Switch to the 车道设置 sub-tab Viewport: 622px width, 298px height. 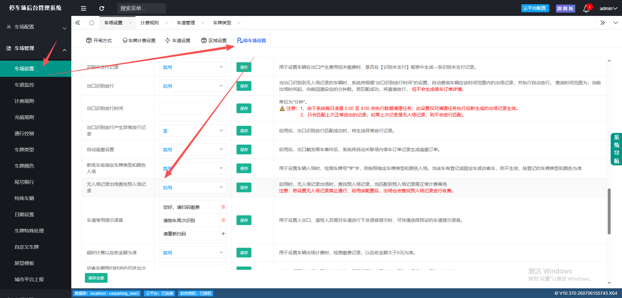coord(178,41)
